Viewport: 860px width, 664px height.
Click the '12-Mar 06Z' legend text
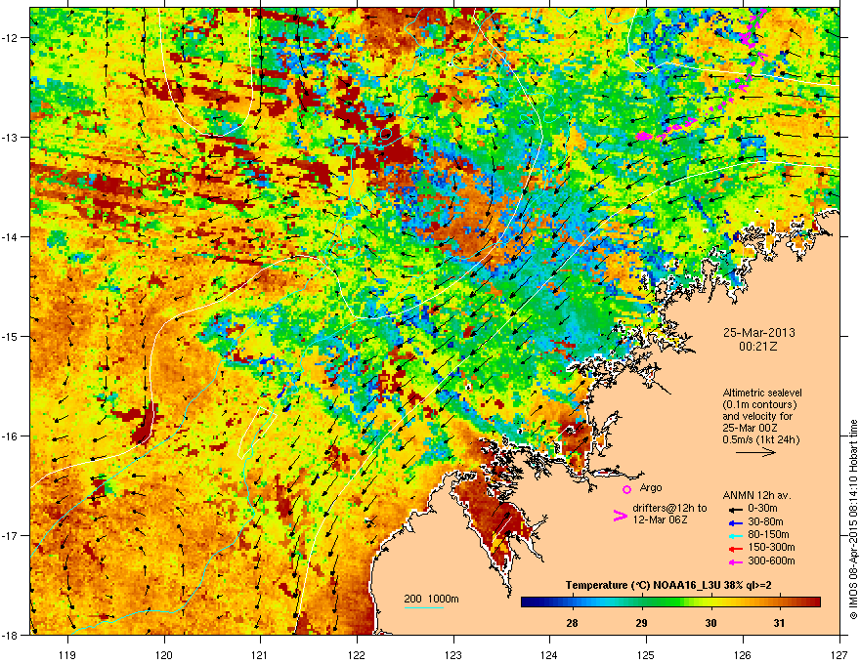[660, 519]
